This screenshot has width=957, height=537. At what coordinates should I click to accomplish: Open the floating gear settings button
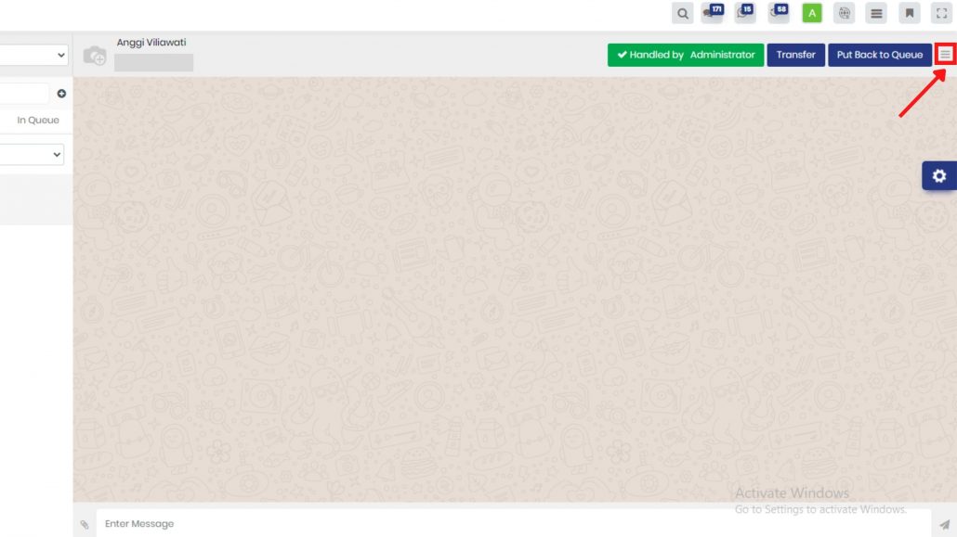click(x=939, y=175)
